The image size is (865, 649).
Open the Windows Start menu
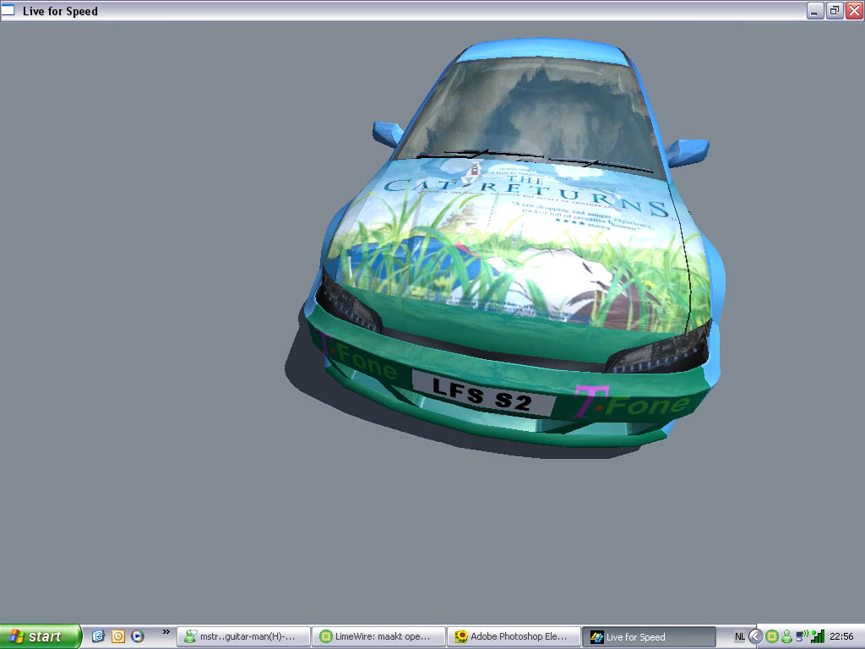(x=41, y=636)
